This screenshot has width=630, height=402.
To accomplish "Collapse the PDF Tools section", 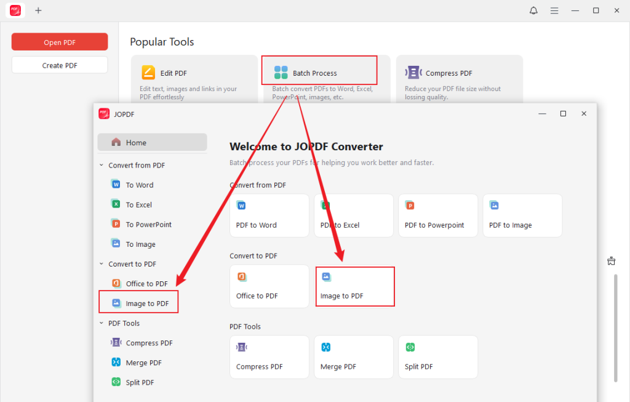I will (101, 323).
